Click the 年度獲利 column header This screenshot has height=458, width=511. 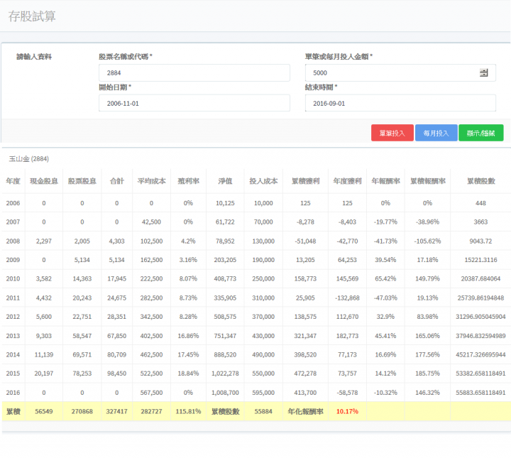point(347,181)
